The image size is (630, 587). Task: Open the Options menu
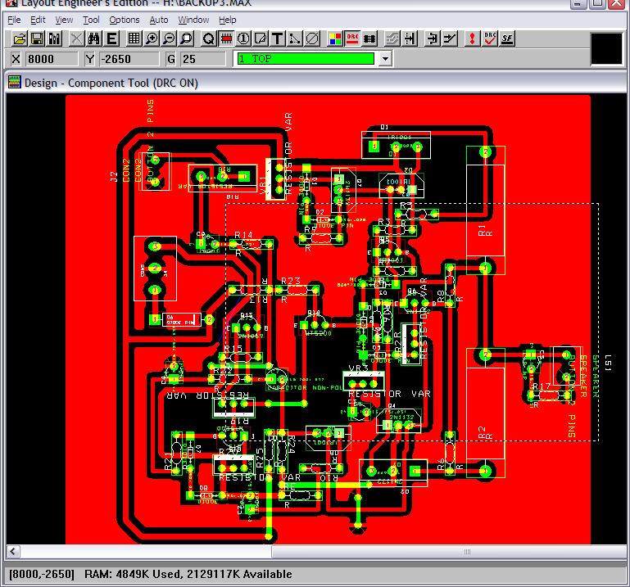click(124, 20)
